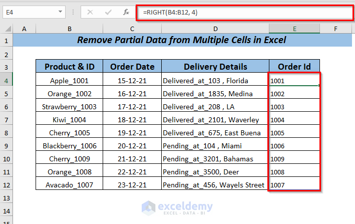Select column D header
This screenshot has height=224, width=355.
pos(215,29)
